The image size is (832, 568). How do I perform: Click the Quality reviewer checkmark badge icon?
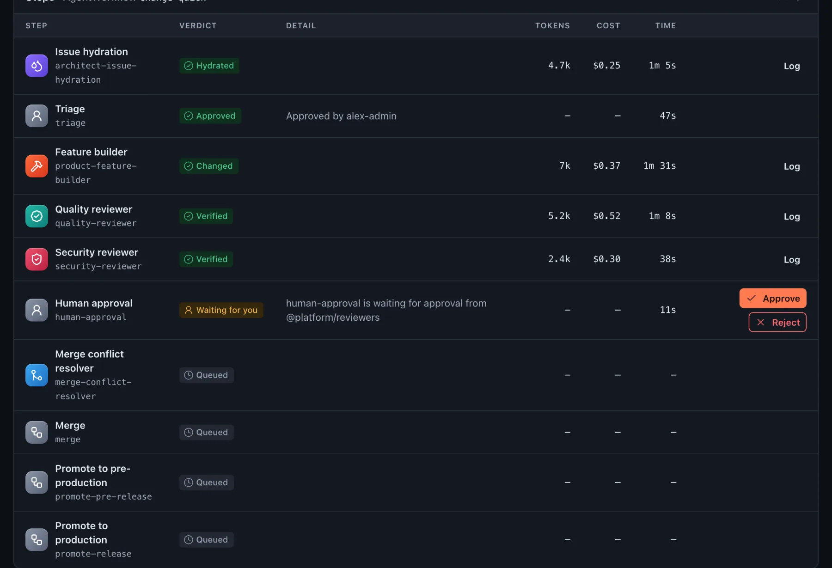(37, 216)
